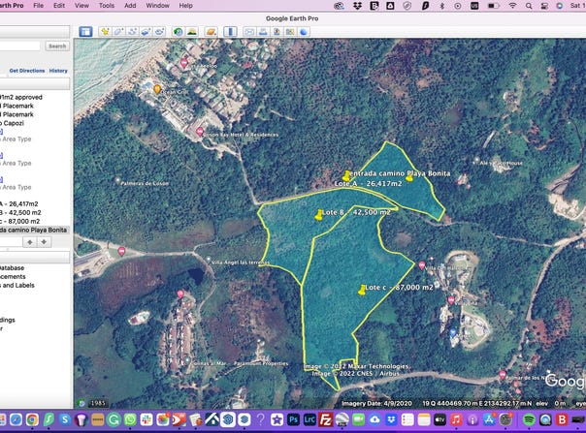Open Photoshop from the Dock

coord(293,420)
